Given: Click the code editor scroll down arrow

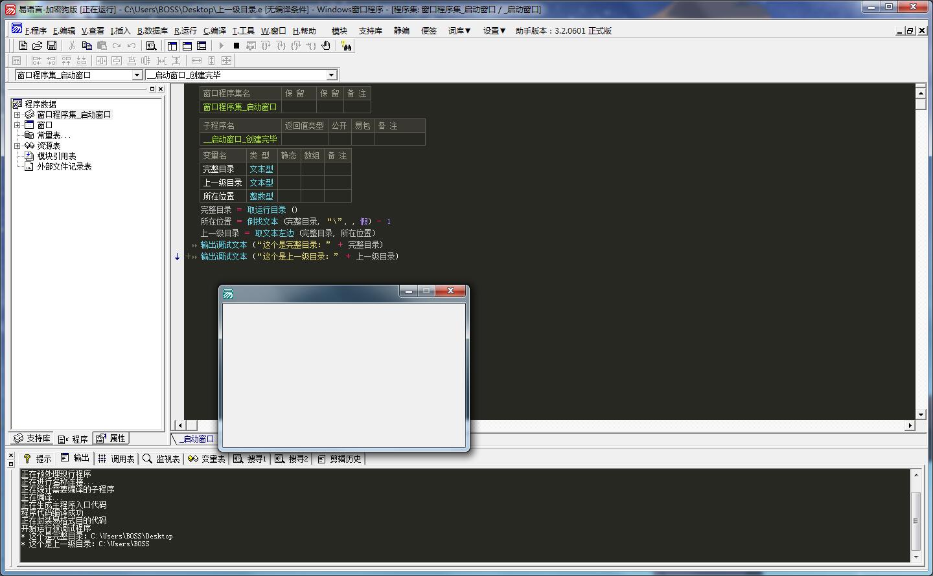Looking at the screenshot, I should click(x=921, y=414).
